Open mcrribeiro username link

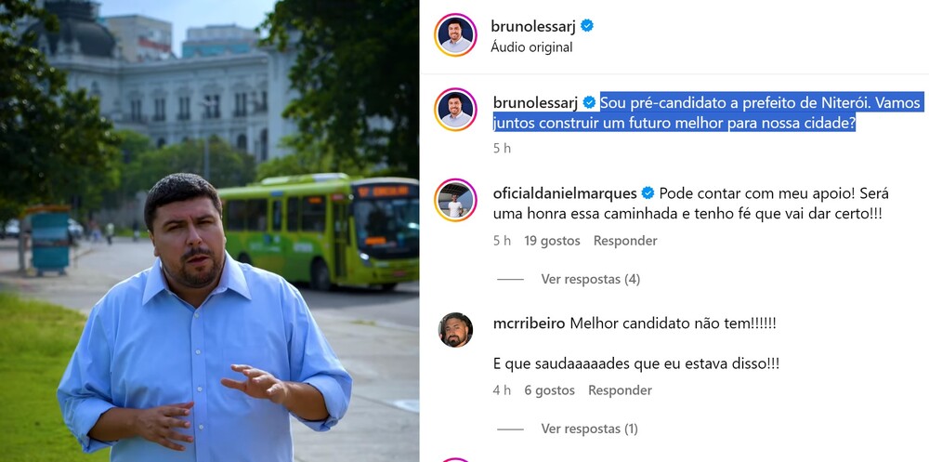coord(530,323)
